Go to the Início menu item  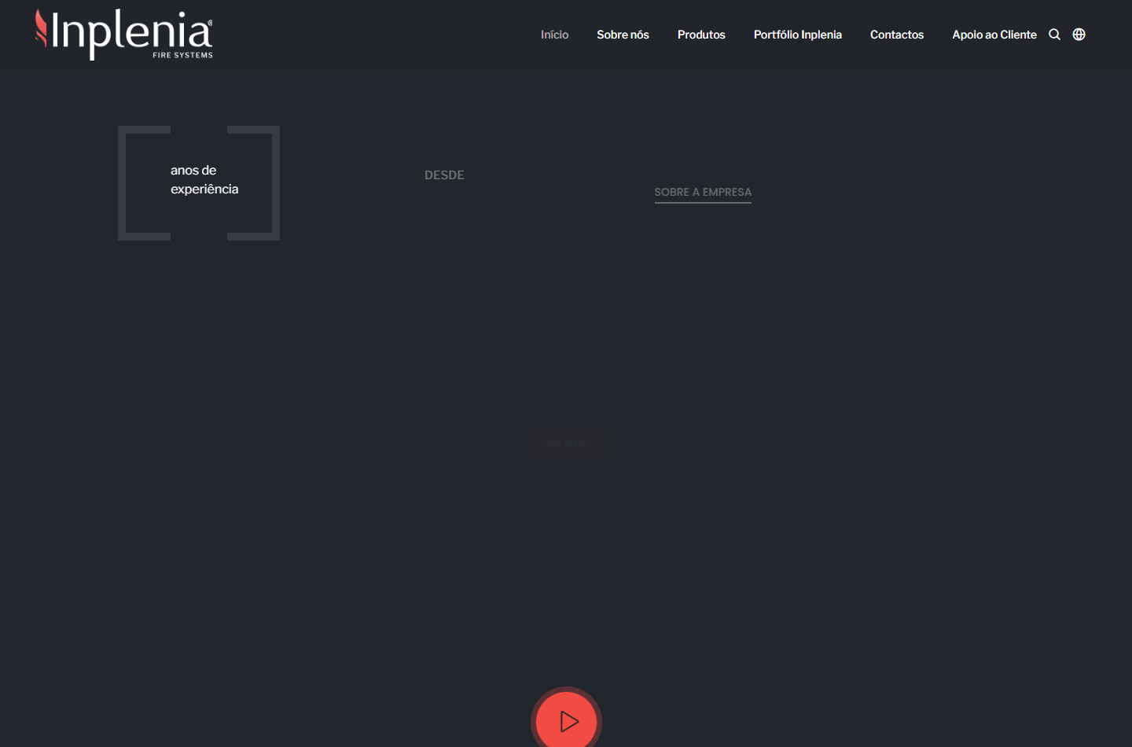click(554, 35)
